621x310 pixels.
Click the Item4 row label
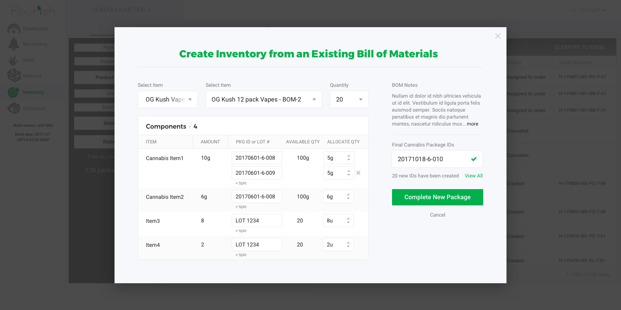tap(153, 245)
